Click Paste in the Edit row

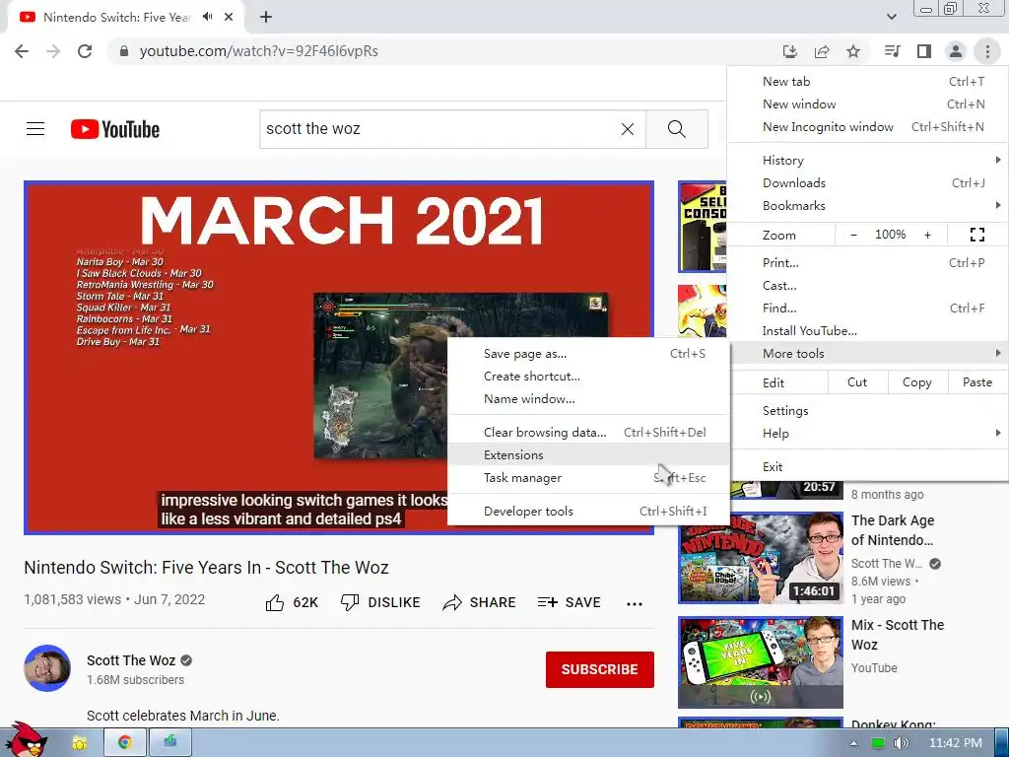pyautogui.click(x=977, y=382)
